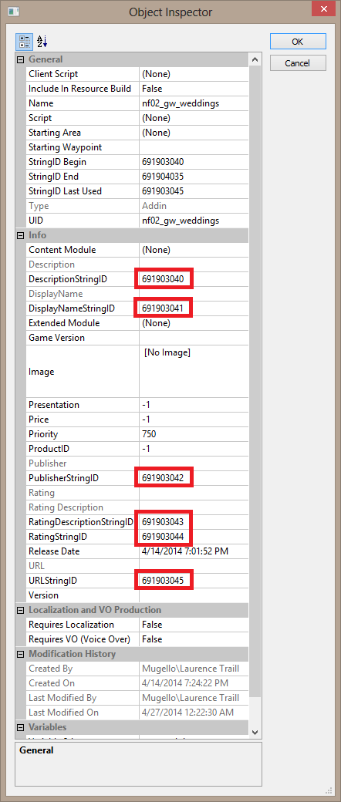
Task: Click the Object Inspector title bar icon
Action: (15, 12)
